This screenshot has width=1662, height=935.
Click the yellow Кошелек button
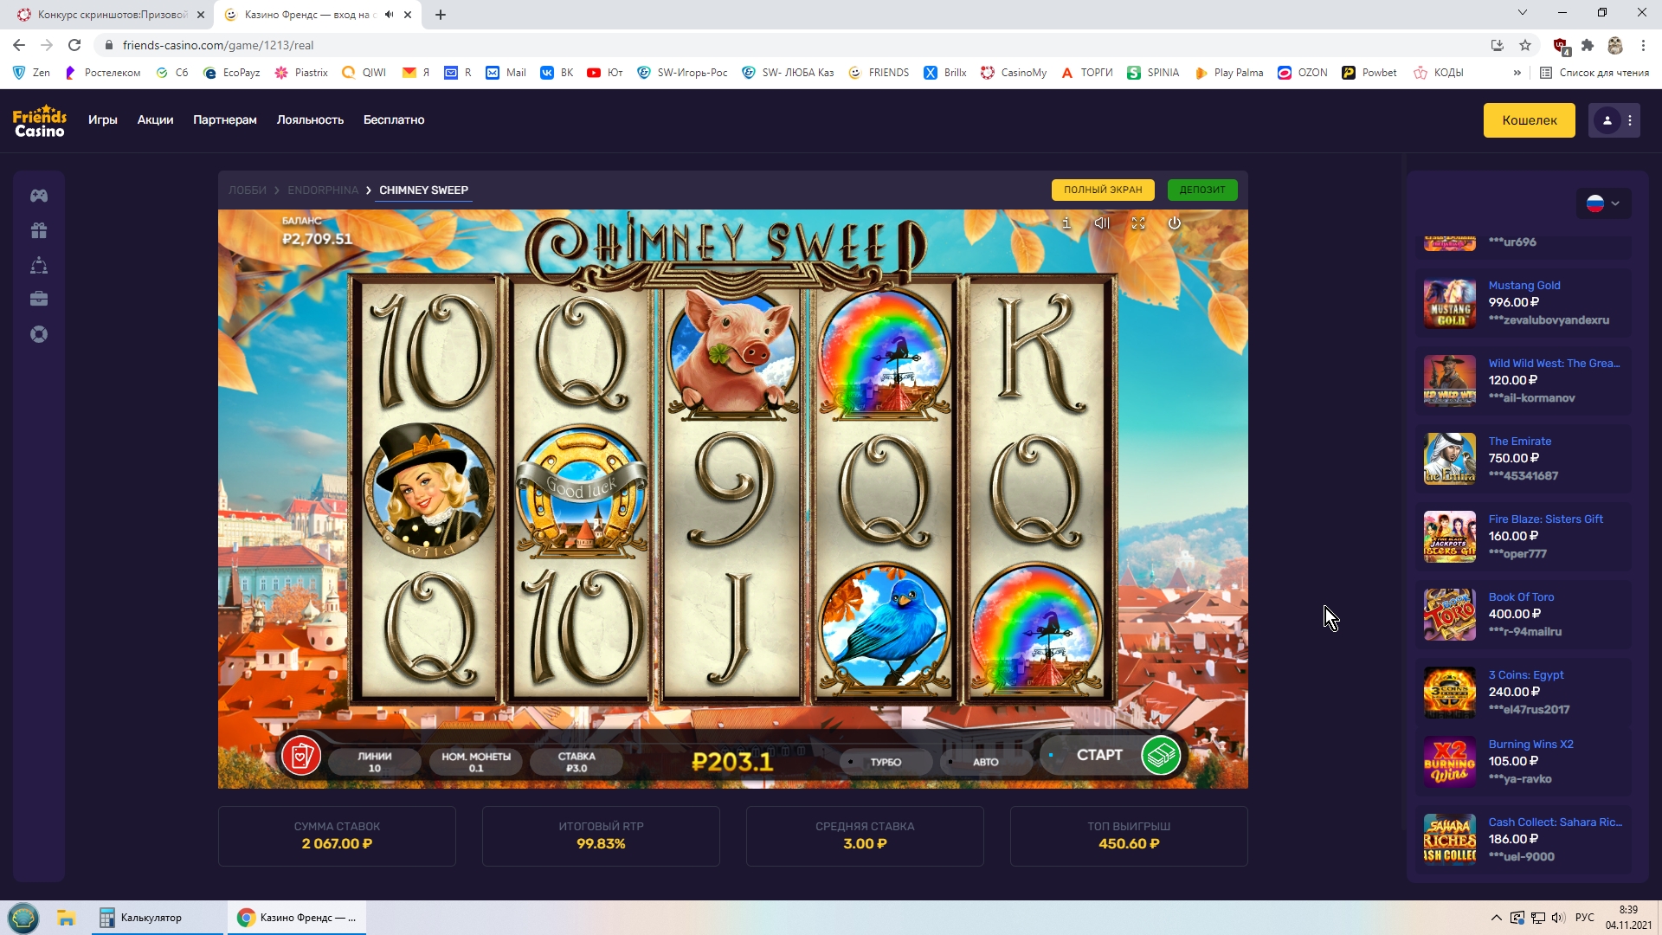click(1530, 120)
